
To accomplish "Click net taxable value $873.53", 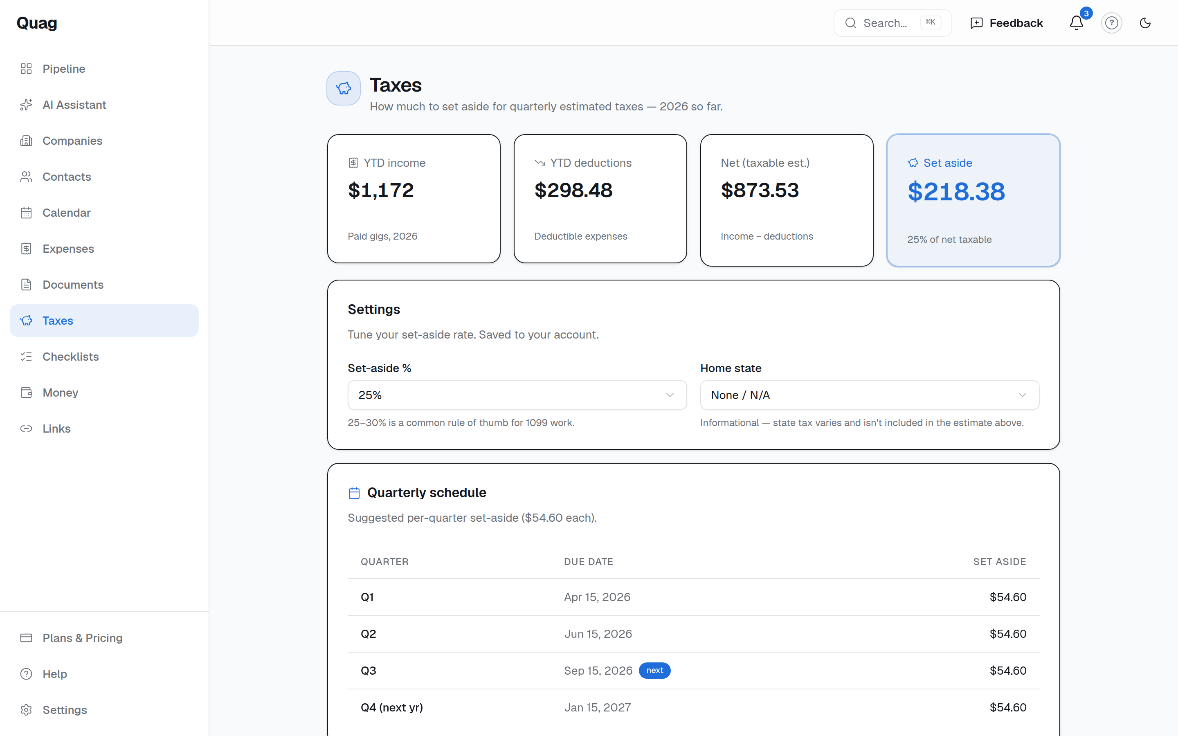I will [760, 190].
